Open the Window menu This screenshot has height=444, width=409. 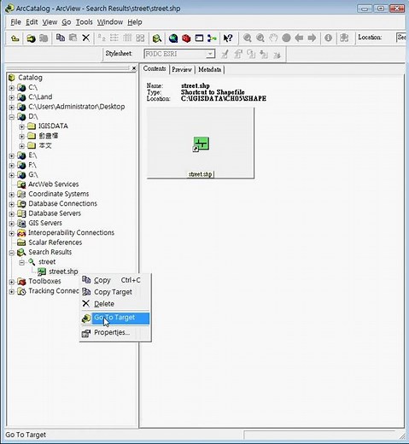[110, 22]
